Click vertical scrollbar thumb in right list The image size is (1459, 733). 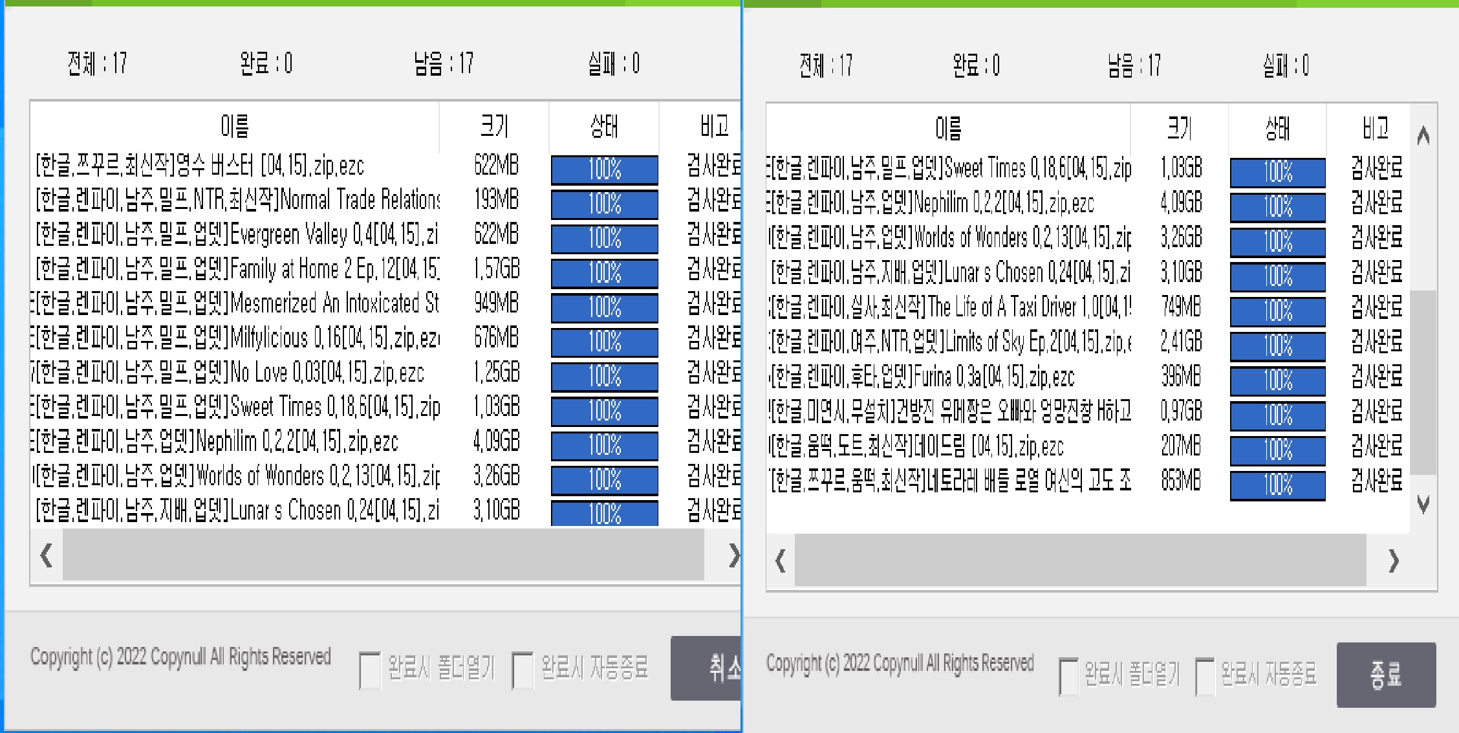coord(1422,382)
